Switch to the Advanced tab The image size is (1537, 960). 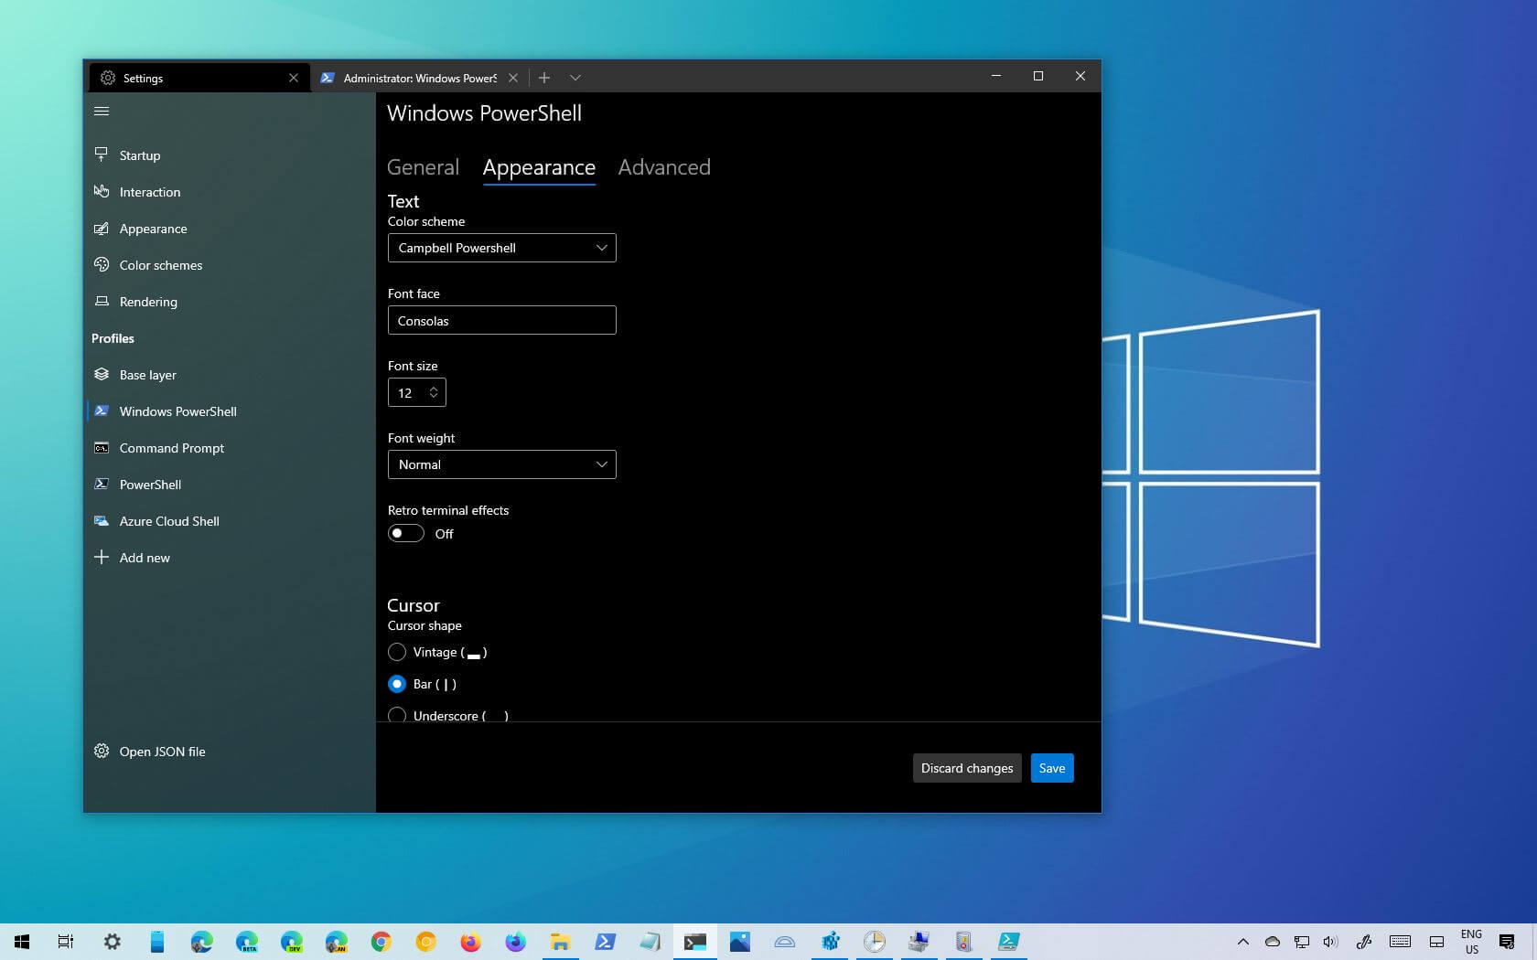point(664,167)
